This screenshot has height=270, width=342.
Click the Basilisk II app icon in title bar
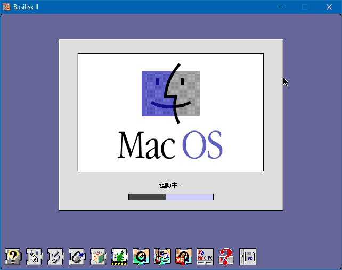(x=6, y=7)
